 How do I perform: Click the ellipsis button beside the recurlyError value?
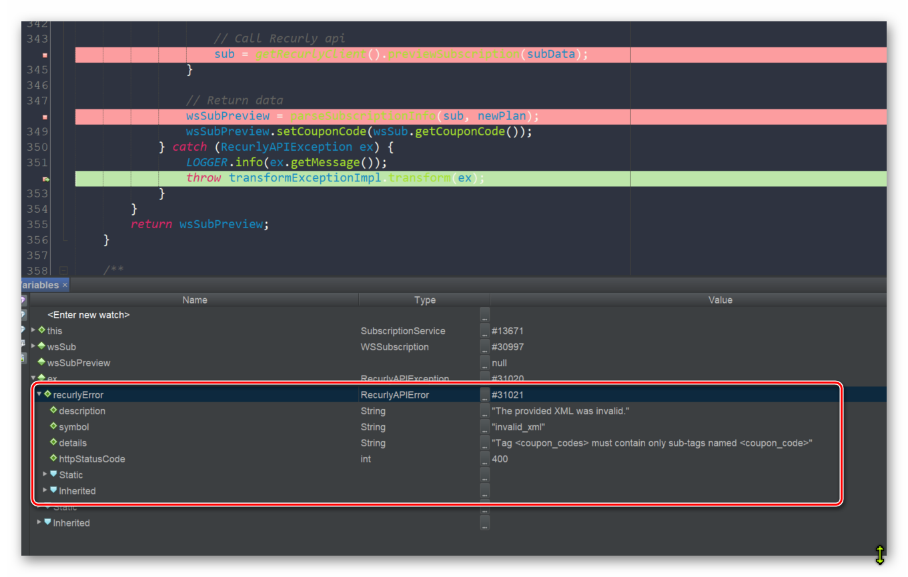tap(484, 394)
